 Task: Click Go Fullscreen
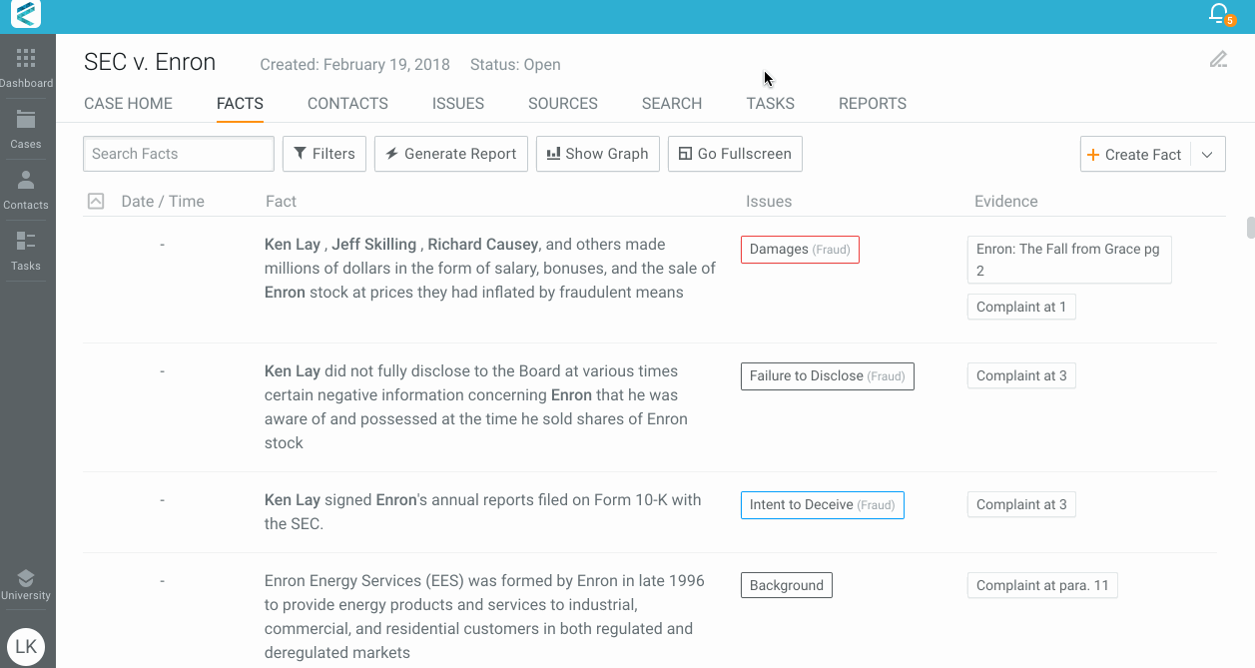pos(735,153)
